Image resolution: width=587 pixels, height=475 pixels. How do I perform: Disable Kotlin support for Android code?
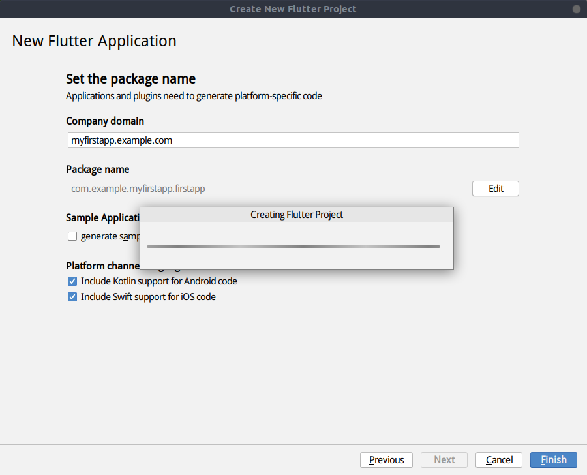tap(72, 281)
